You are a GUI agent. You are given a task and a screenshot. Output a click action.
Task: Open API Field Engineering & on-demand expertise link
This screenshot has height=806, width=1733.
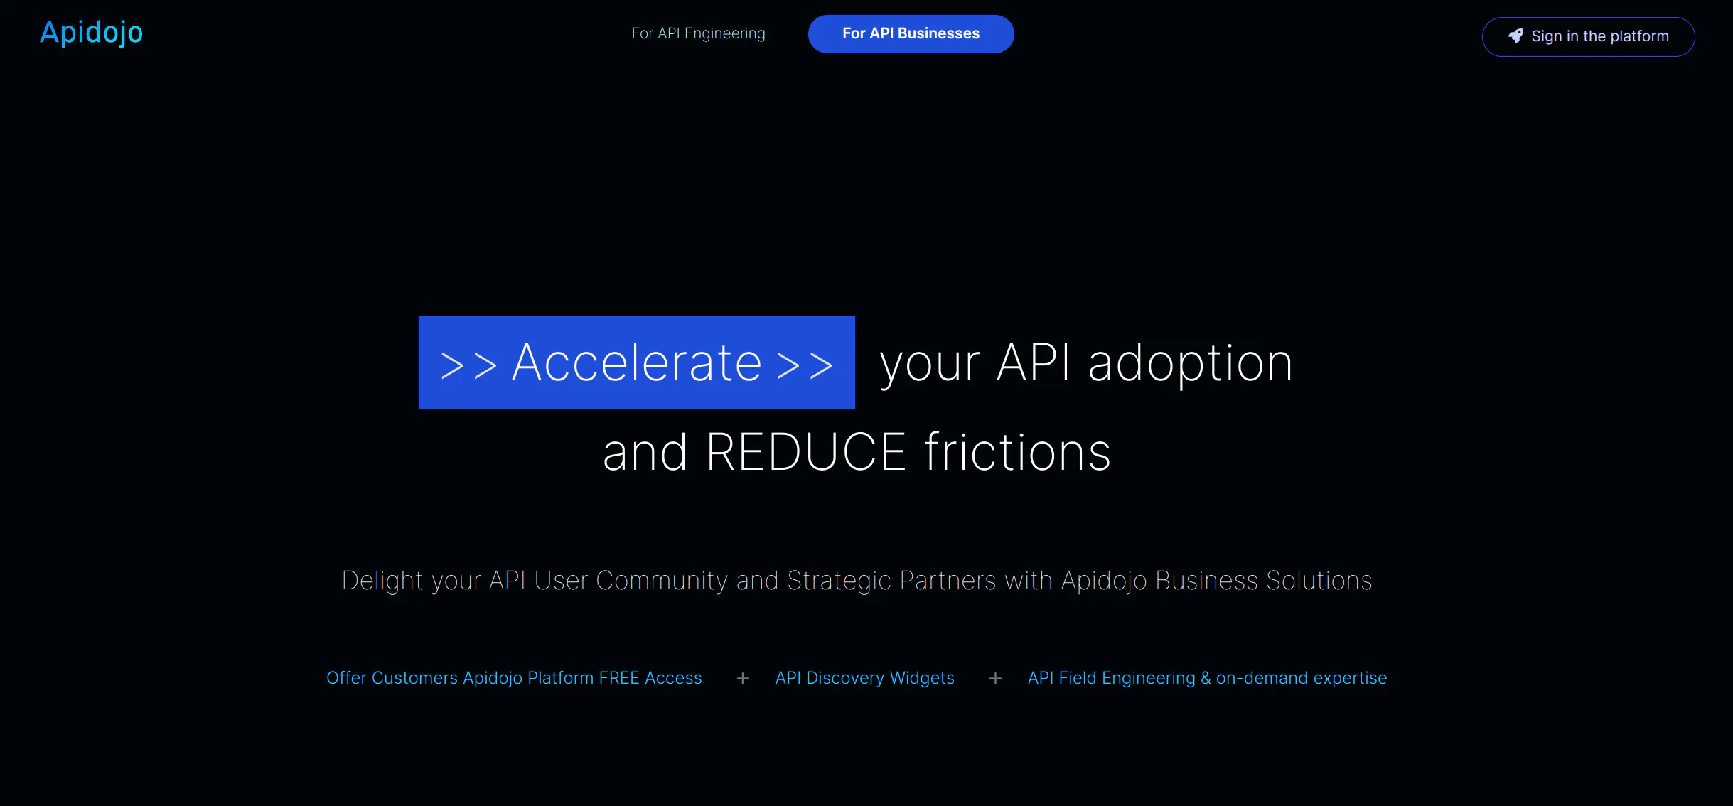pyautogui.click(x=1207, y=678)
